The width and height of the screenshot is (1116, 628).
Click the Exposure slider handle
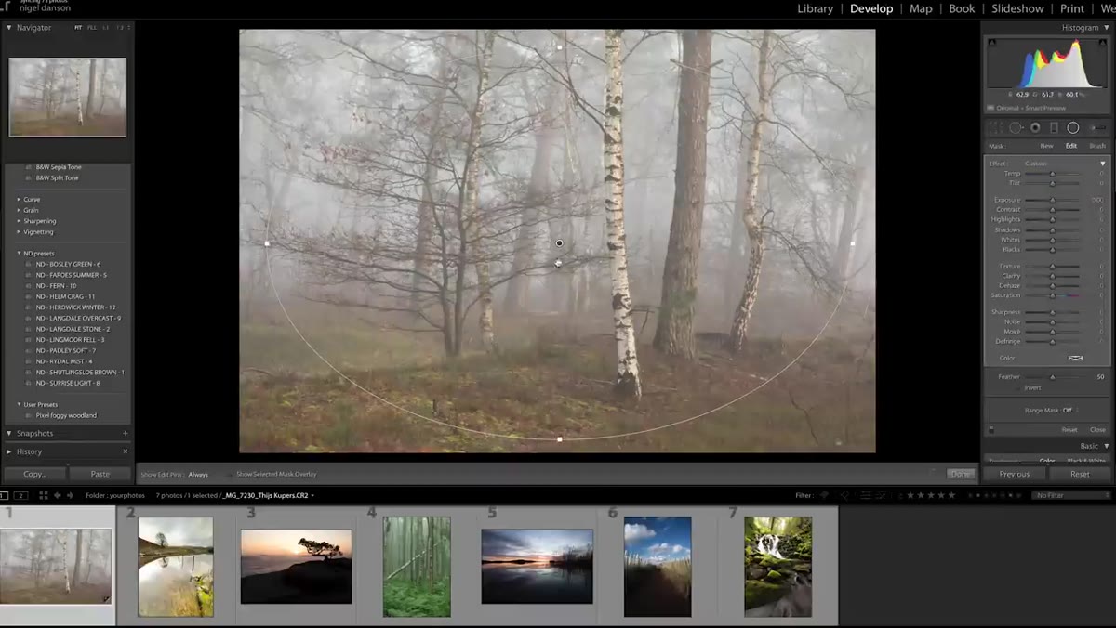(1053, 200)
